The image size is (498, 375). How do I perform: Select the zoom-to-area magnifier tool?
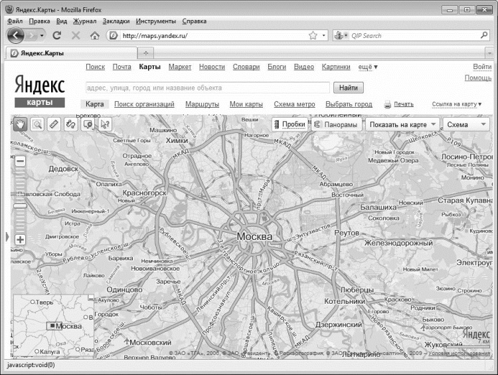coord(37,124)
